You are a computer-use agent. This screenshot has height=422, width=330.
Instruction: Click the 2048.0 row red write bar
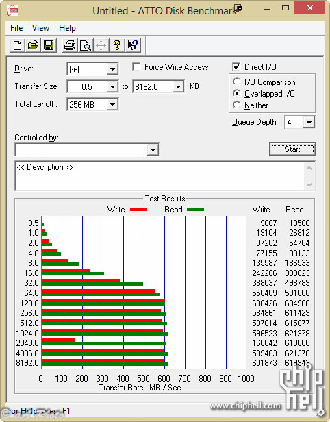[x=58, y=340]
